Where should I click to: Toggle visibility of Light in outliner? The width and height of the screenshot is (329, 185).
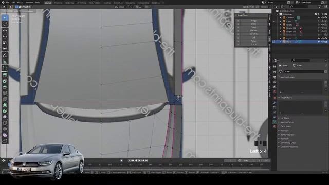[x=322, y=39]
